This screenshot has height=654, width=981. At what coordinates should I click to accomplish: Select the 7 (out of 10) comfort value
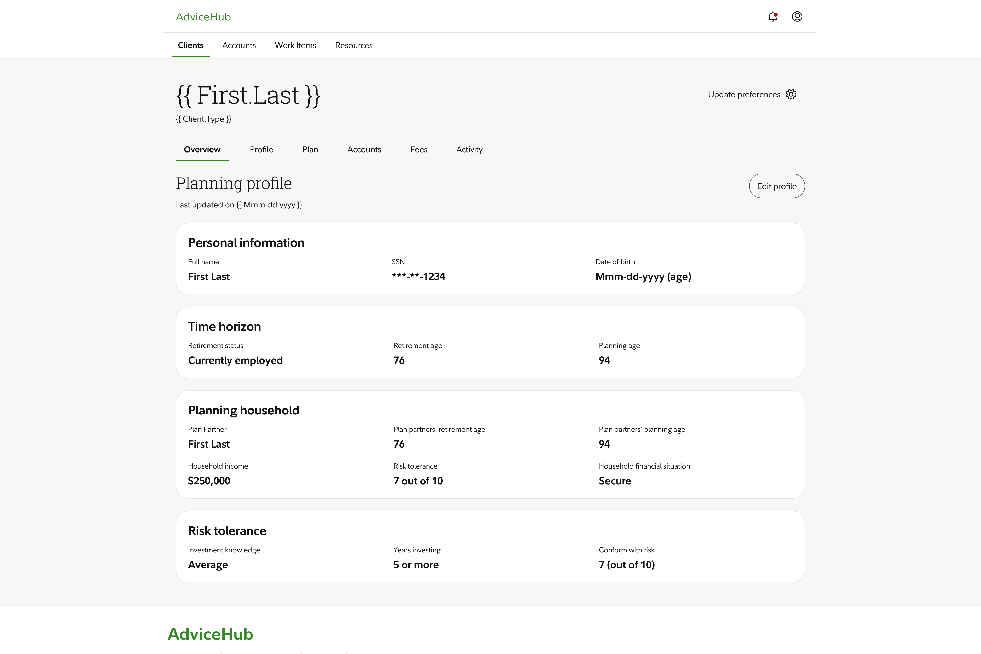pos(626,565)
